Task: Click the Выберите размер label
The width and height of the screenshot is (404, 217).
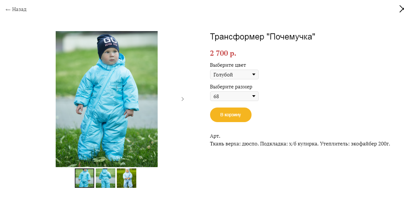Action: click(x=231, y=87)
